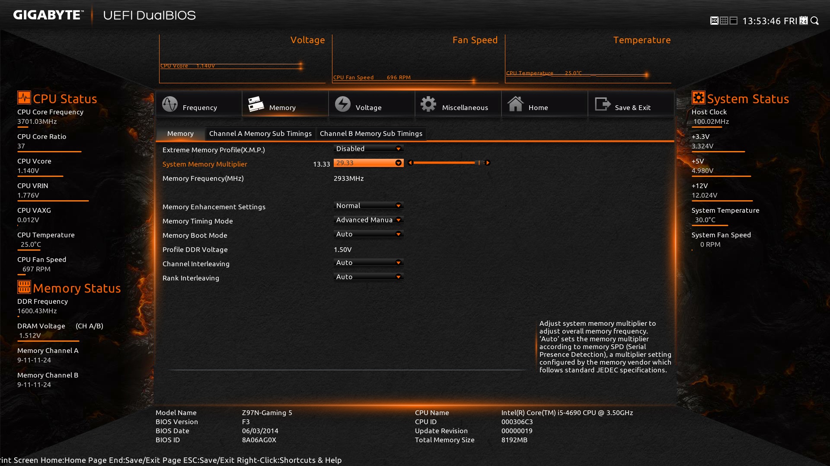Select the System Memory Multiplier label
This screenshot has width=830, height=466.
tap(205, 164)
